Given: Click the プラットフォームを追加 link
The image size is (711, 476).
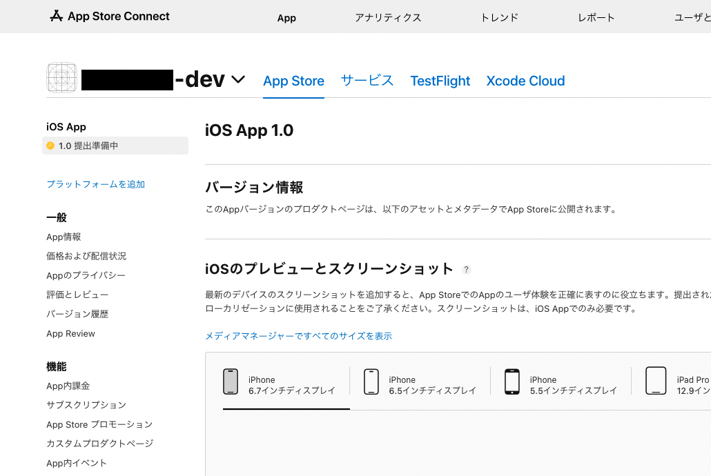Looking at the screenshot, I should coord(95,184).
